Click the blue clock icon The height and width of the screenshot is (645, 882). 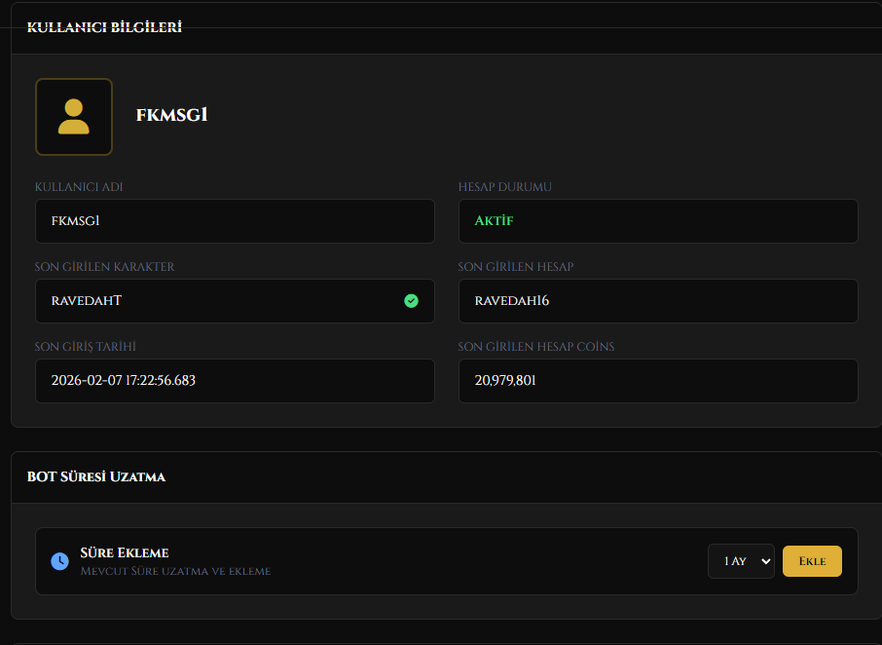59,561
